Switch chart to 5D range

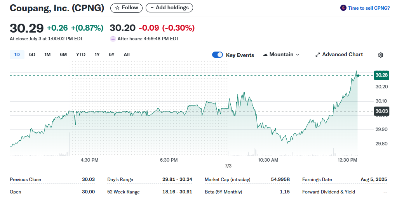point(32,55)
